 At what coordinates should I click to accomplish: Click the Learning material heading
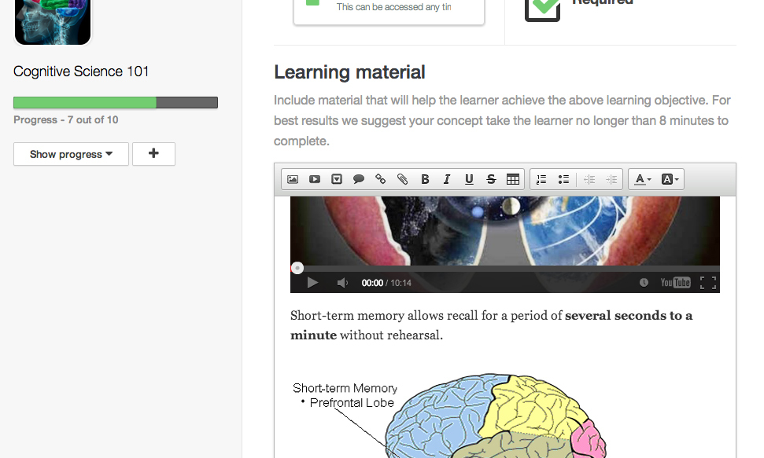349,72
